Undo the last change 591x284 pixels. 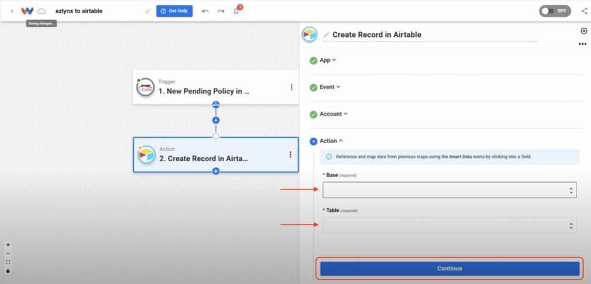205,12
